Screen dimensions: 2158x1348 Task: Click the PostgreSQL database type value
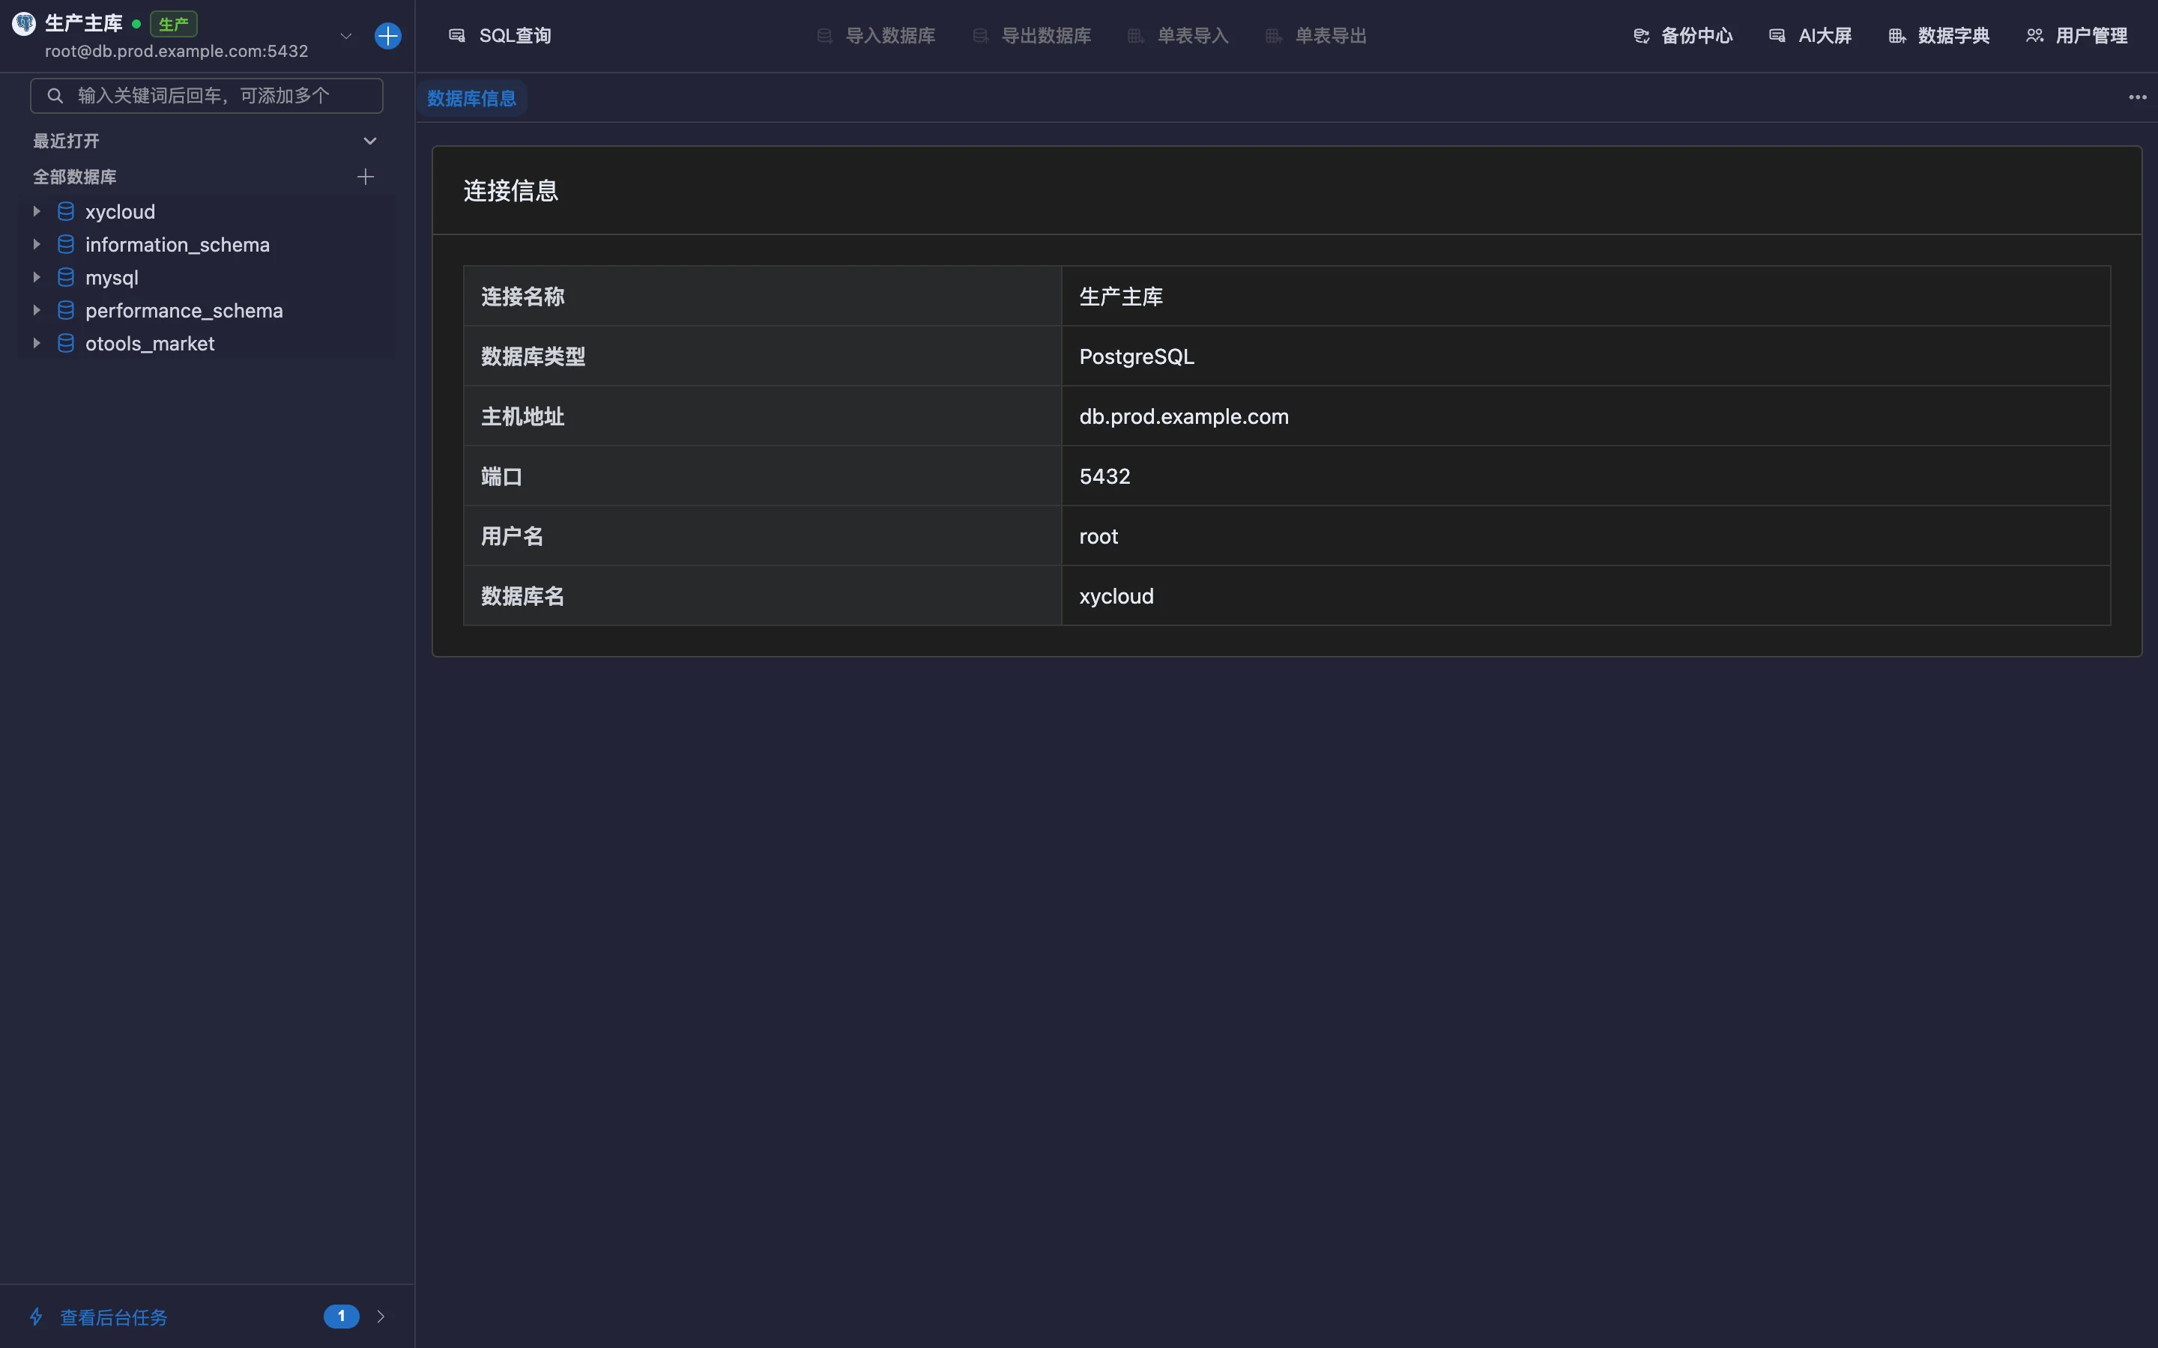tap(1136, 356)
